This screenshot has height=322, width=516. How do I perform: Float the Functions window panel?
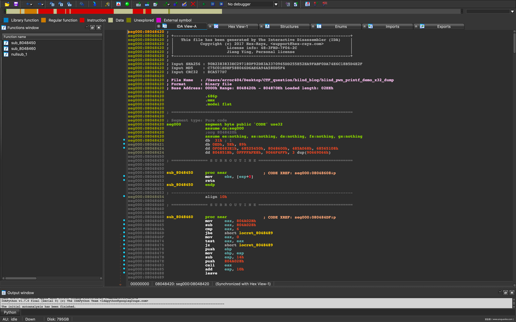point(93,28)
